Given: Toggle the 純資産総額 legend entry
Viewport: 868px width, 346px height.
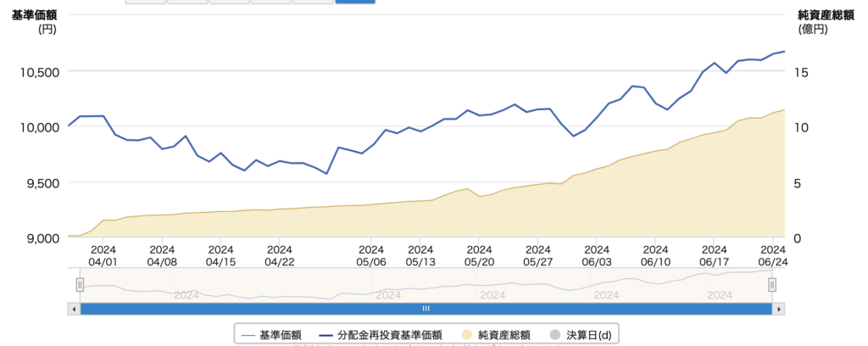Looking at the screenshot, I should [498, 336].
